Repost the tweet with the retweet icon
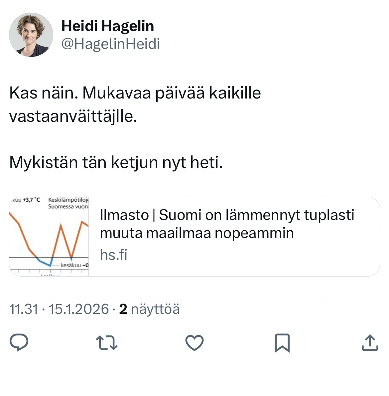The image size is (389, 396). pos(106,343)
